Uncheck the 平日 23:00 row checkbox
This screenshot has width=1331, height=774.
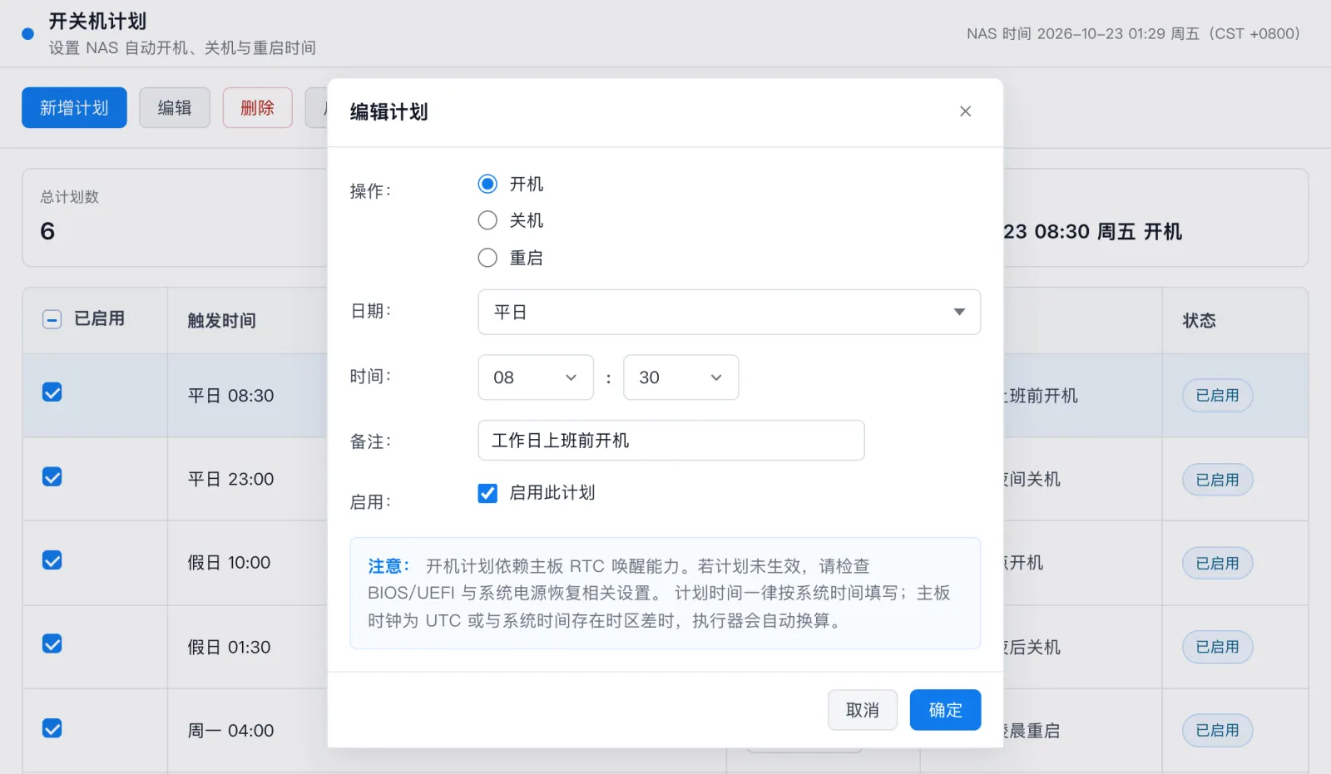pos(52,477)
